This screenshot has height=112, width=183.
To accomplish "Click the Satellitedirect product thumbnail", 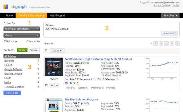I will (x=54, y=67).
